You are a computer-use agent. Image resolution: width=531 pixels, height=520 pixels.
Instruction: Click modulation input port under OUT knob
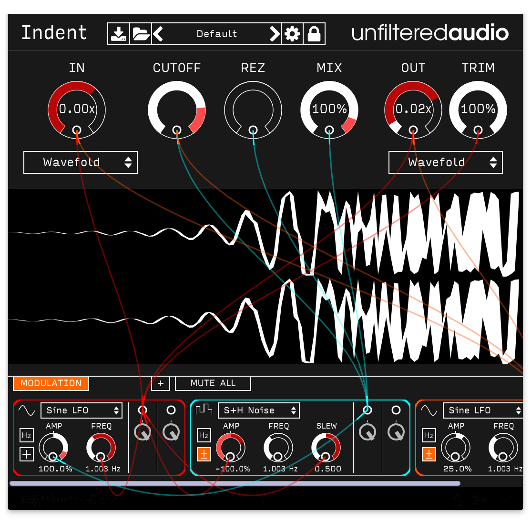pyautogui.click(x=413, y=130)
